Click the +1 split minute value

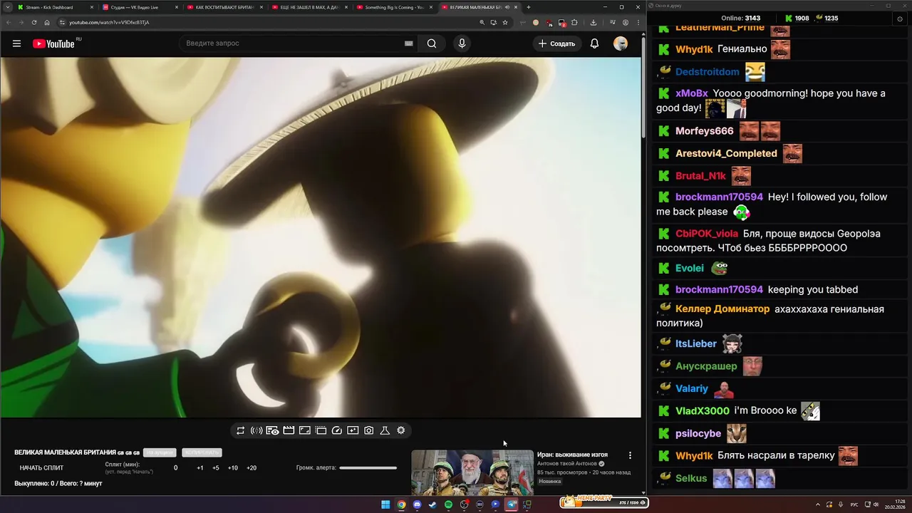pyautogui.click(x=200, y=468)
